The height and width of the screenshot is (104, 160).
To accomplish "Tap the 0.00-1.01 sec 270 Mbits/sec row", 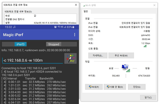I will pyautogui.click(x=34, y=82).
